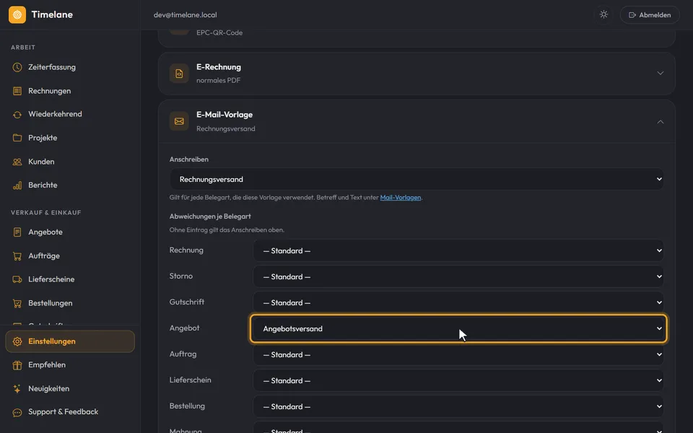The width and height of the screenshot is (693, 433).
Task: Collapse the E-Mail-Vorlage section chevron
Action: pos(661,121)
